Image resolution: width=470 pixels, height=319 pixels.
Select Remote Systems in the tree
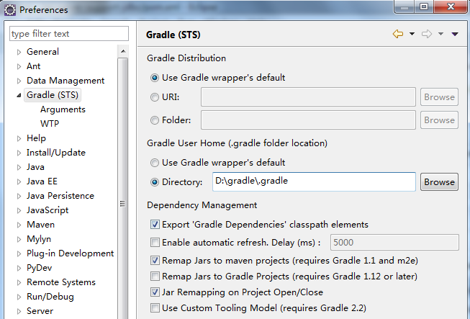coord(61,282)
